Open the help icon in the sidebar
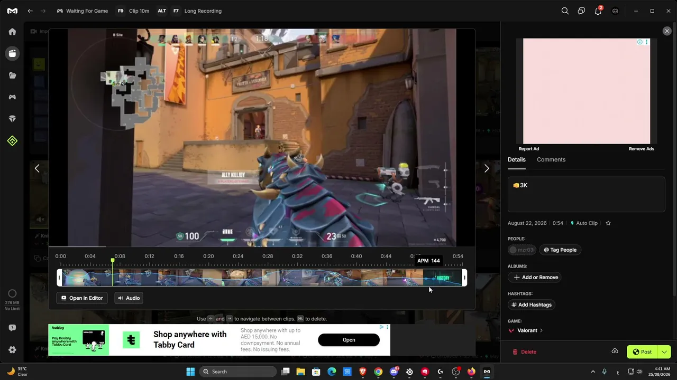The image size is (677, 380). pos(12,328)
